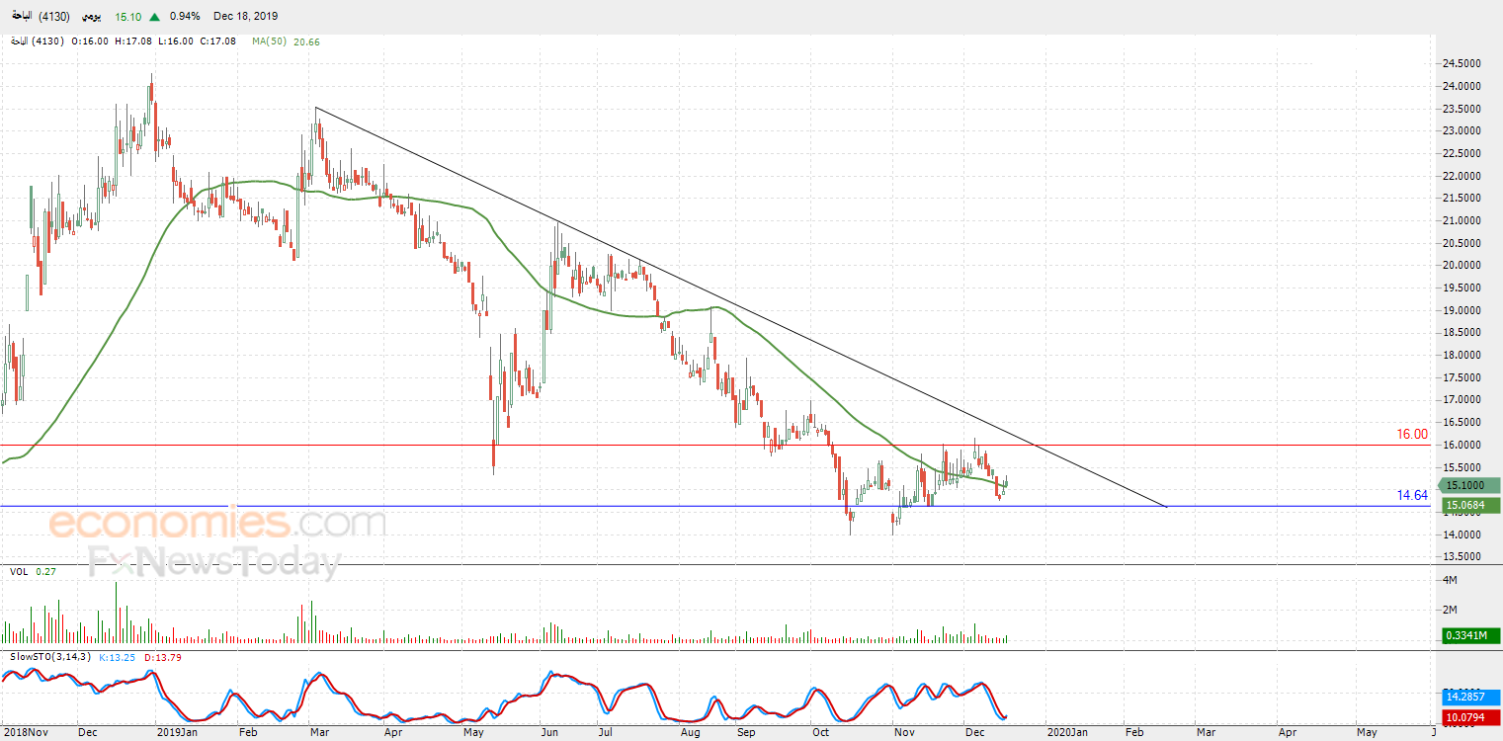
Task: Click the Jun time axis label
Action: 549,732
